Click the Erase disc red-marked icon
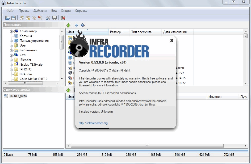This screenshot has width=251, height=164. [40, 18]
